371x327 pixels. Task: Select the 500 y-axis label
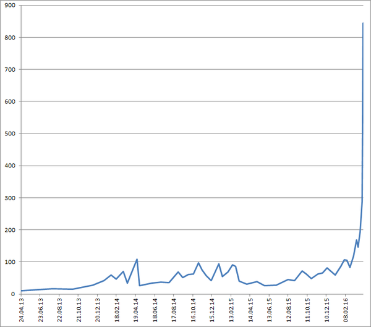pyautogui.click(x=11, y=134)
